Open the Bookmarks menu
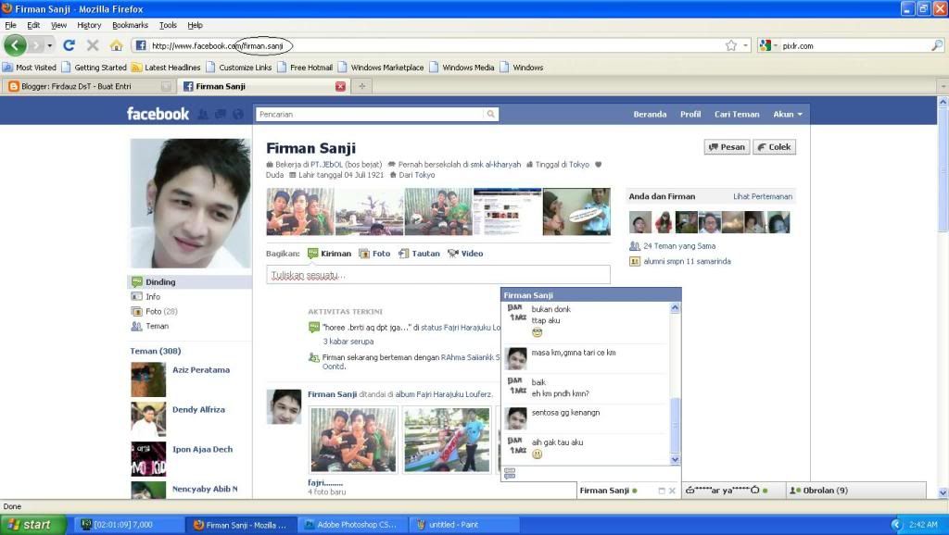The height and width of the screenshot is (535, 949). coord(130,25)
